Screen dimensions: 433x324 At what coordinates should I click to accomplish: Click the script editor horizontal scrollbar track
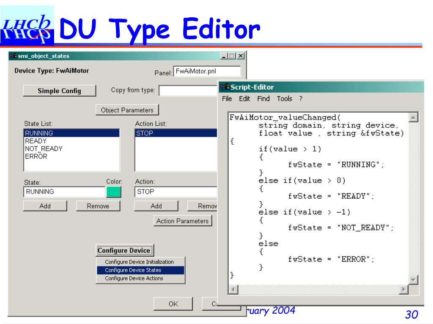click(x=319, y=289)
